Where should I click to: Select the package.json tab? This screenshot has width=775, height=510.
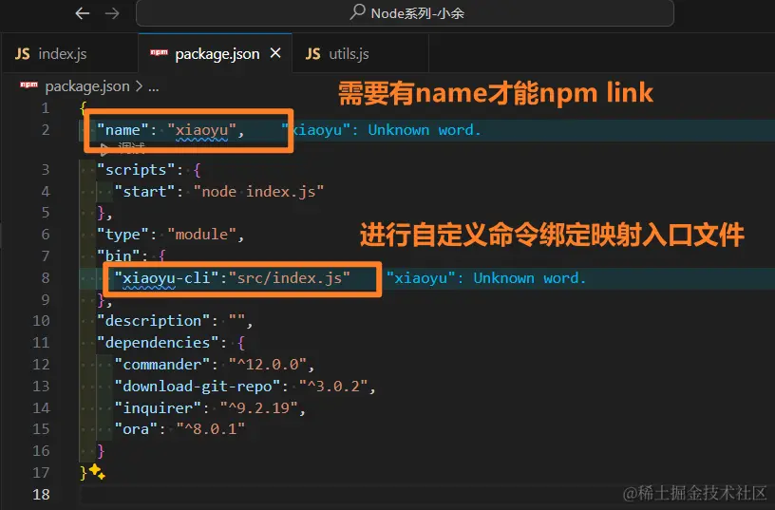(x=216, y=53)
